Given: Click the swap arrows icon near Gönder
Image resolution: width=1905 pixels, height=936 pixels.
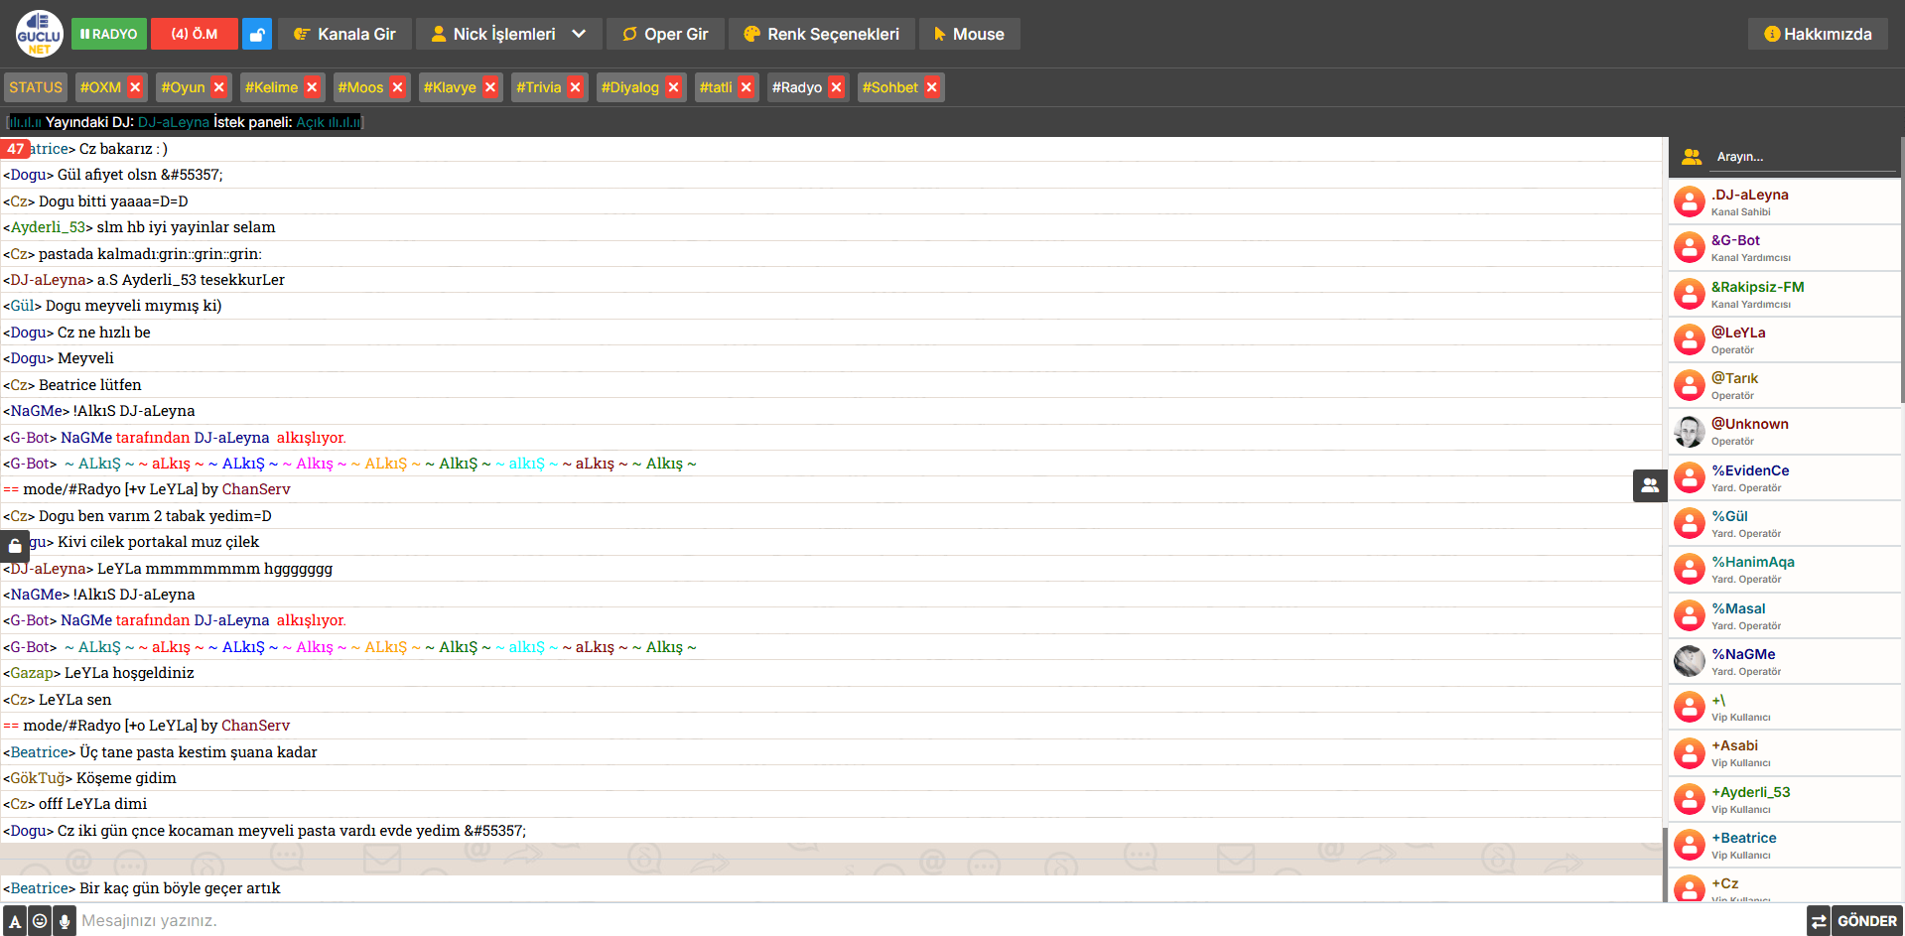Looking at the screenshot, I should [x=1819, y=921].
